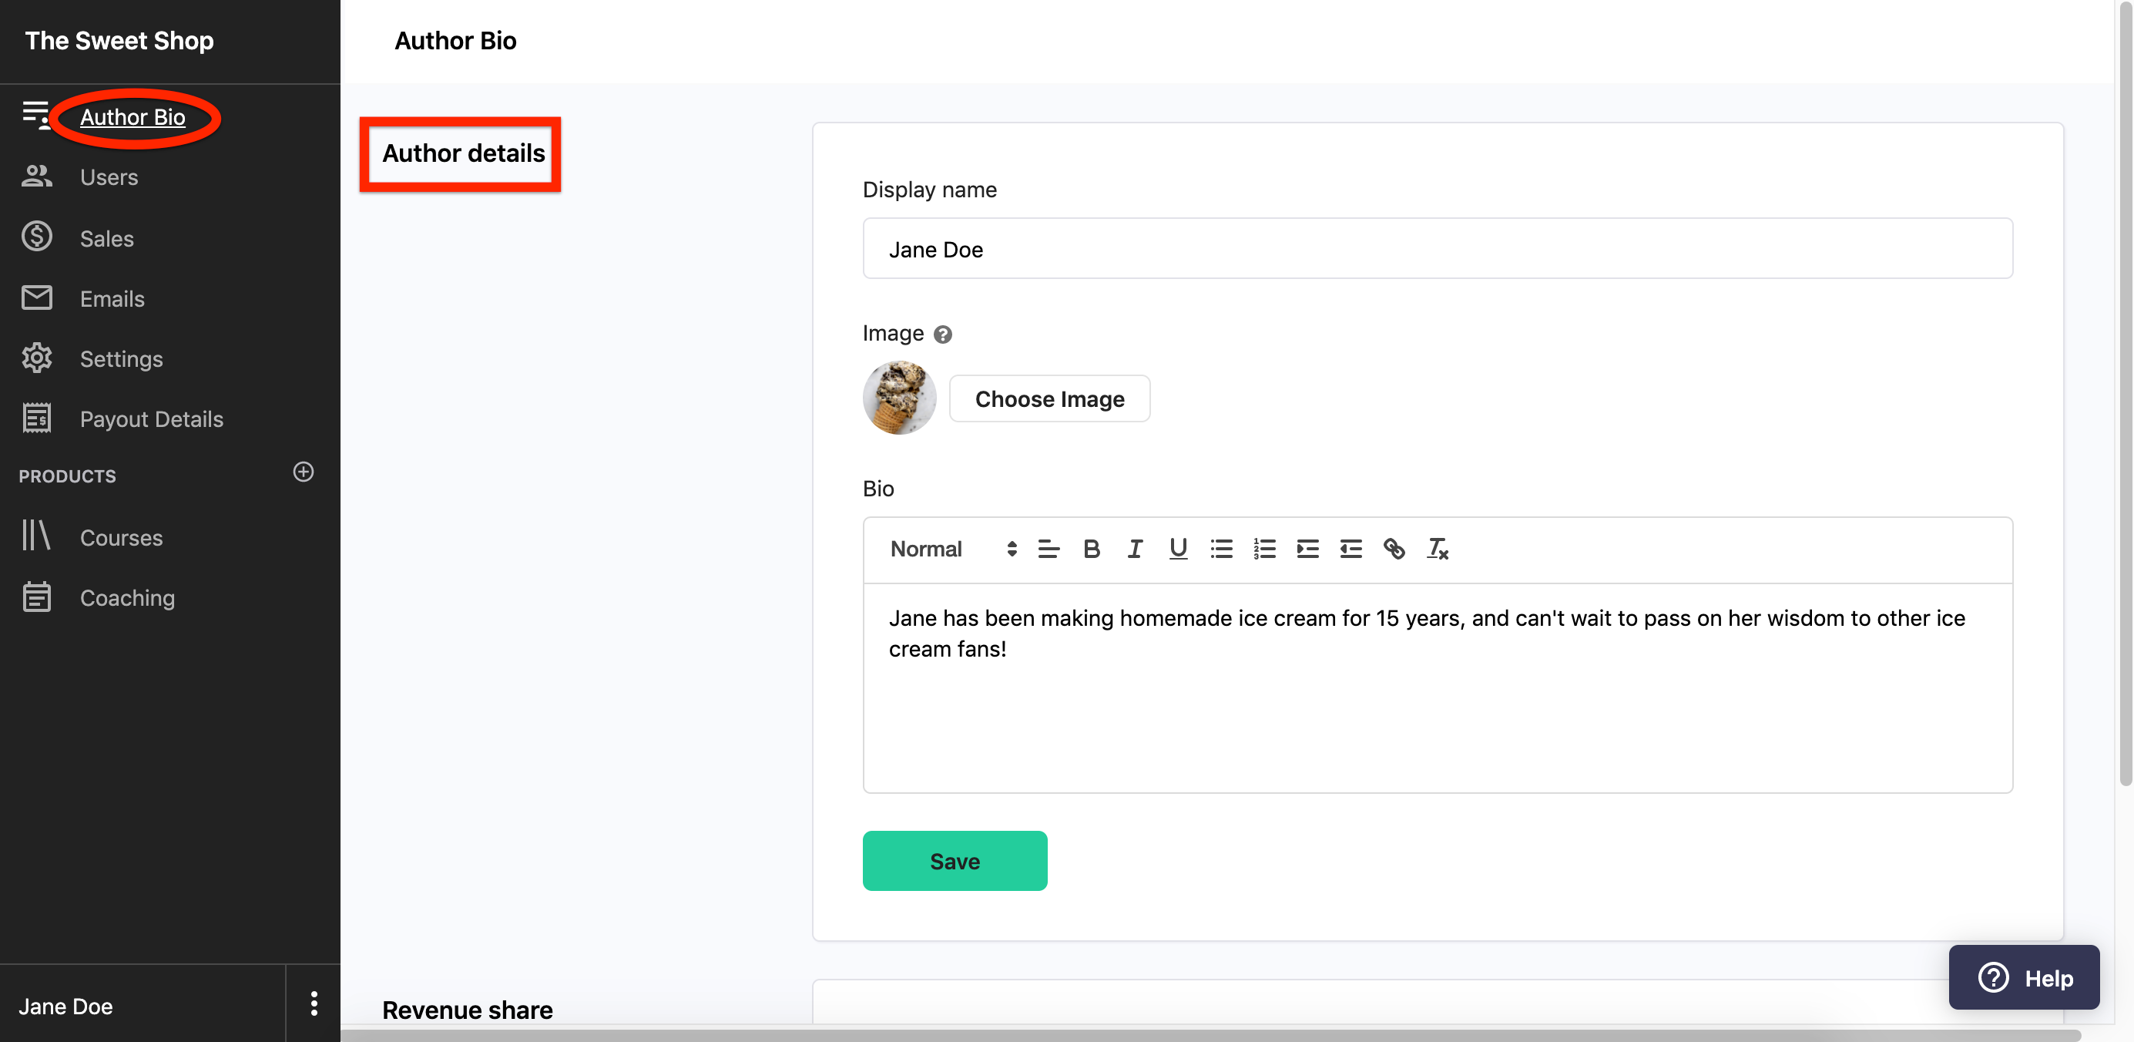Click the Coaching calendar icon
Screen dimensions: 2134x1042
click(36, 596)
